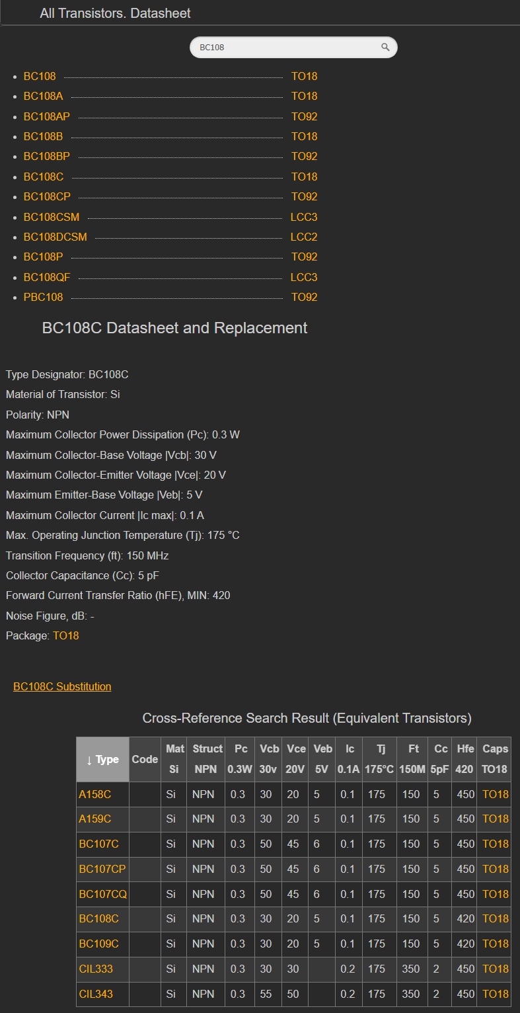Click the search magnifier icon
The height and width of the screenshot is (1013, 520).
[385, 48]
